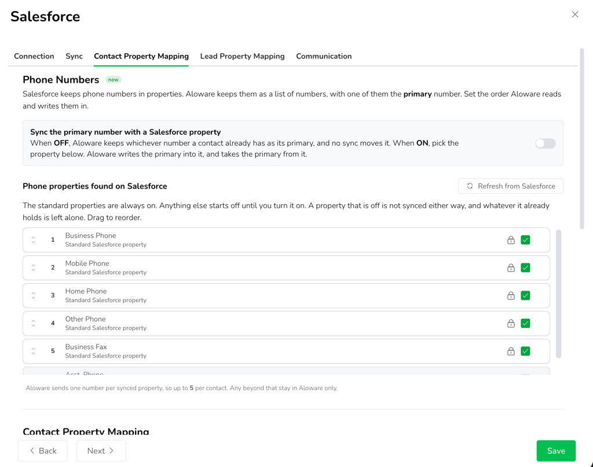Click lock icon on Home Phone row

point(511,296)
